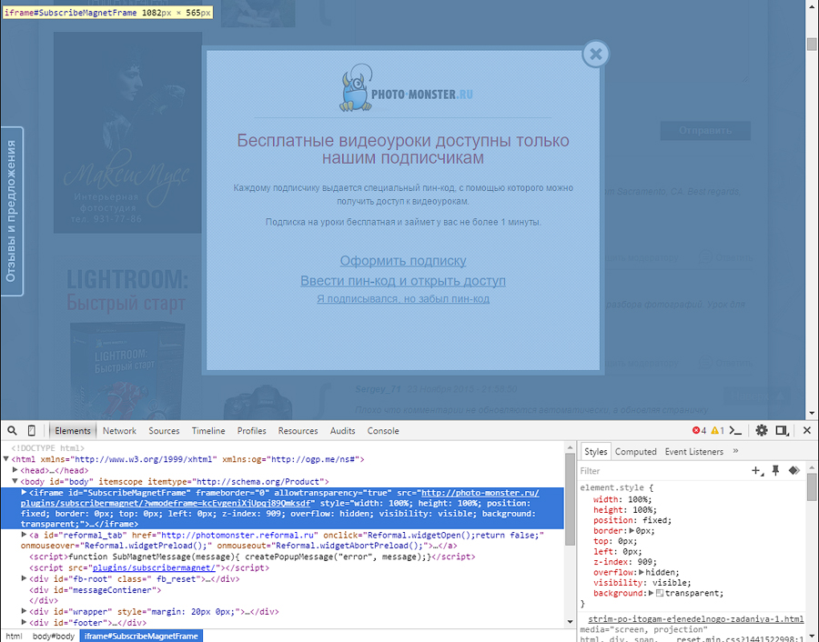Select the messageContiener div row

282,590
